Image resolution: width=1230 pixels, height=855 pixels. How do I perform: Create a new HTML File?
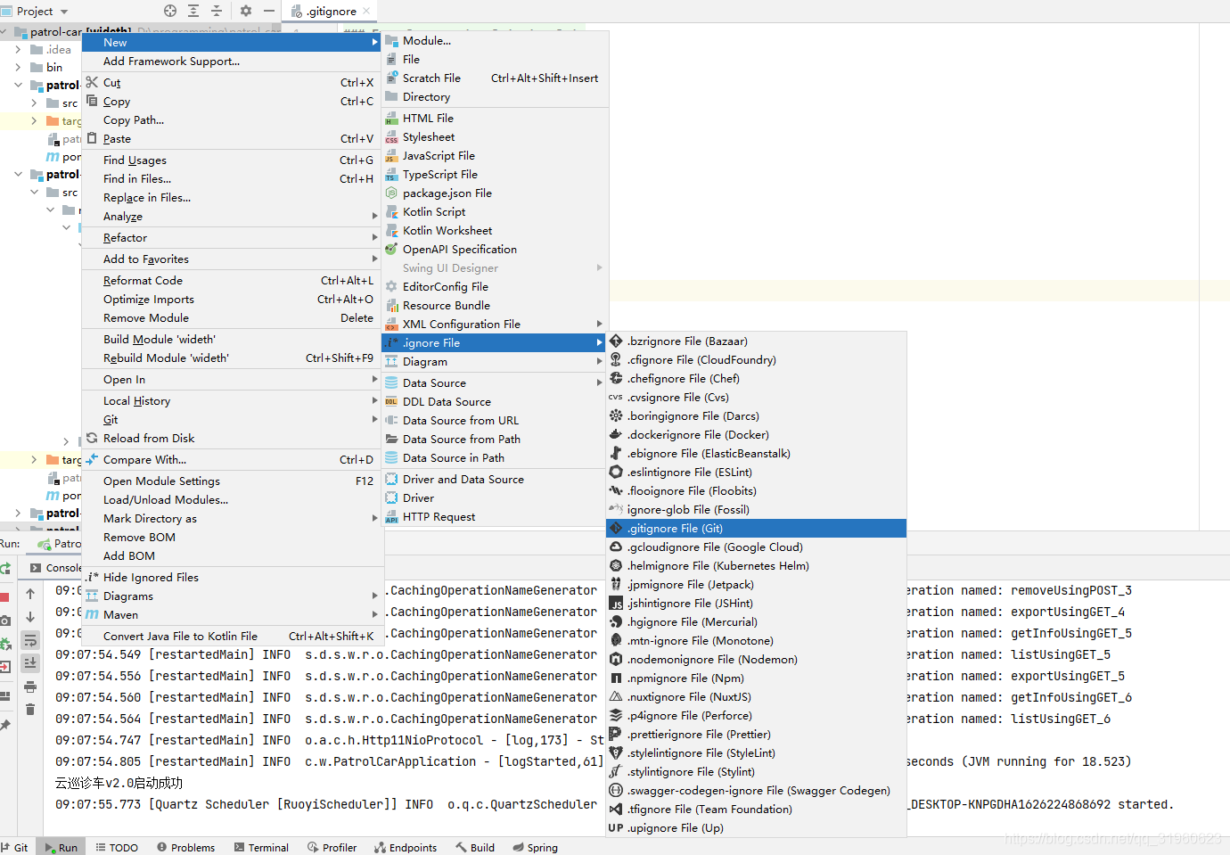point(495,119)
